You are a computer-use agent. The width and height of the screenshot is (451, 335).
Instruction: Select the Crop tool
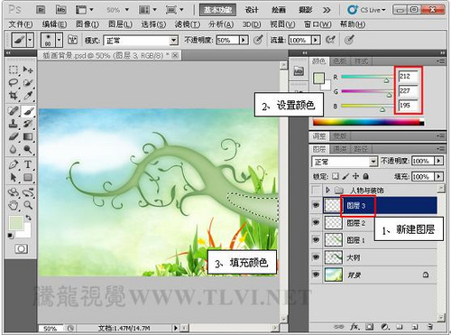point(14,96)
